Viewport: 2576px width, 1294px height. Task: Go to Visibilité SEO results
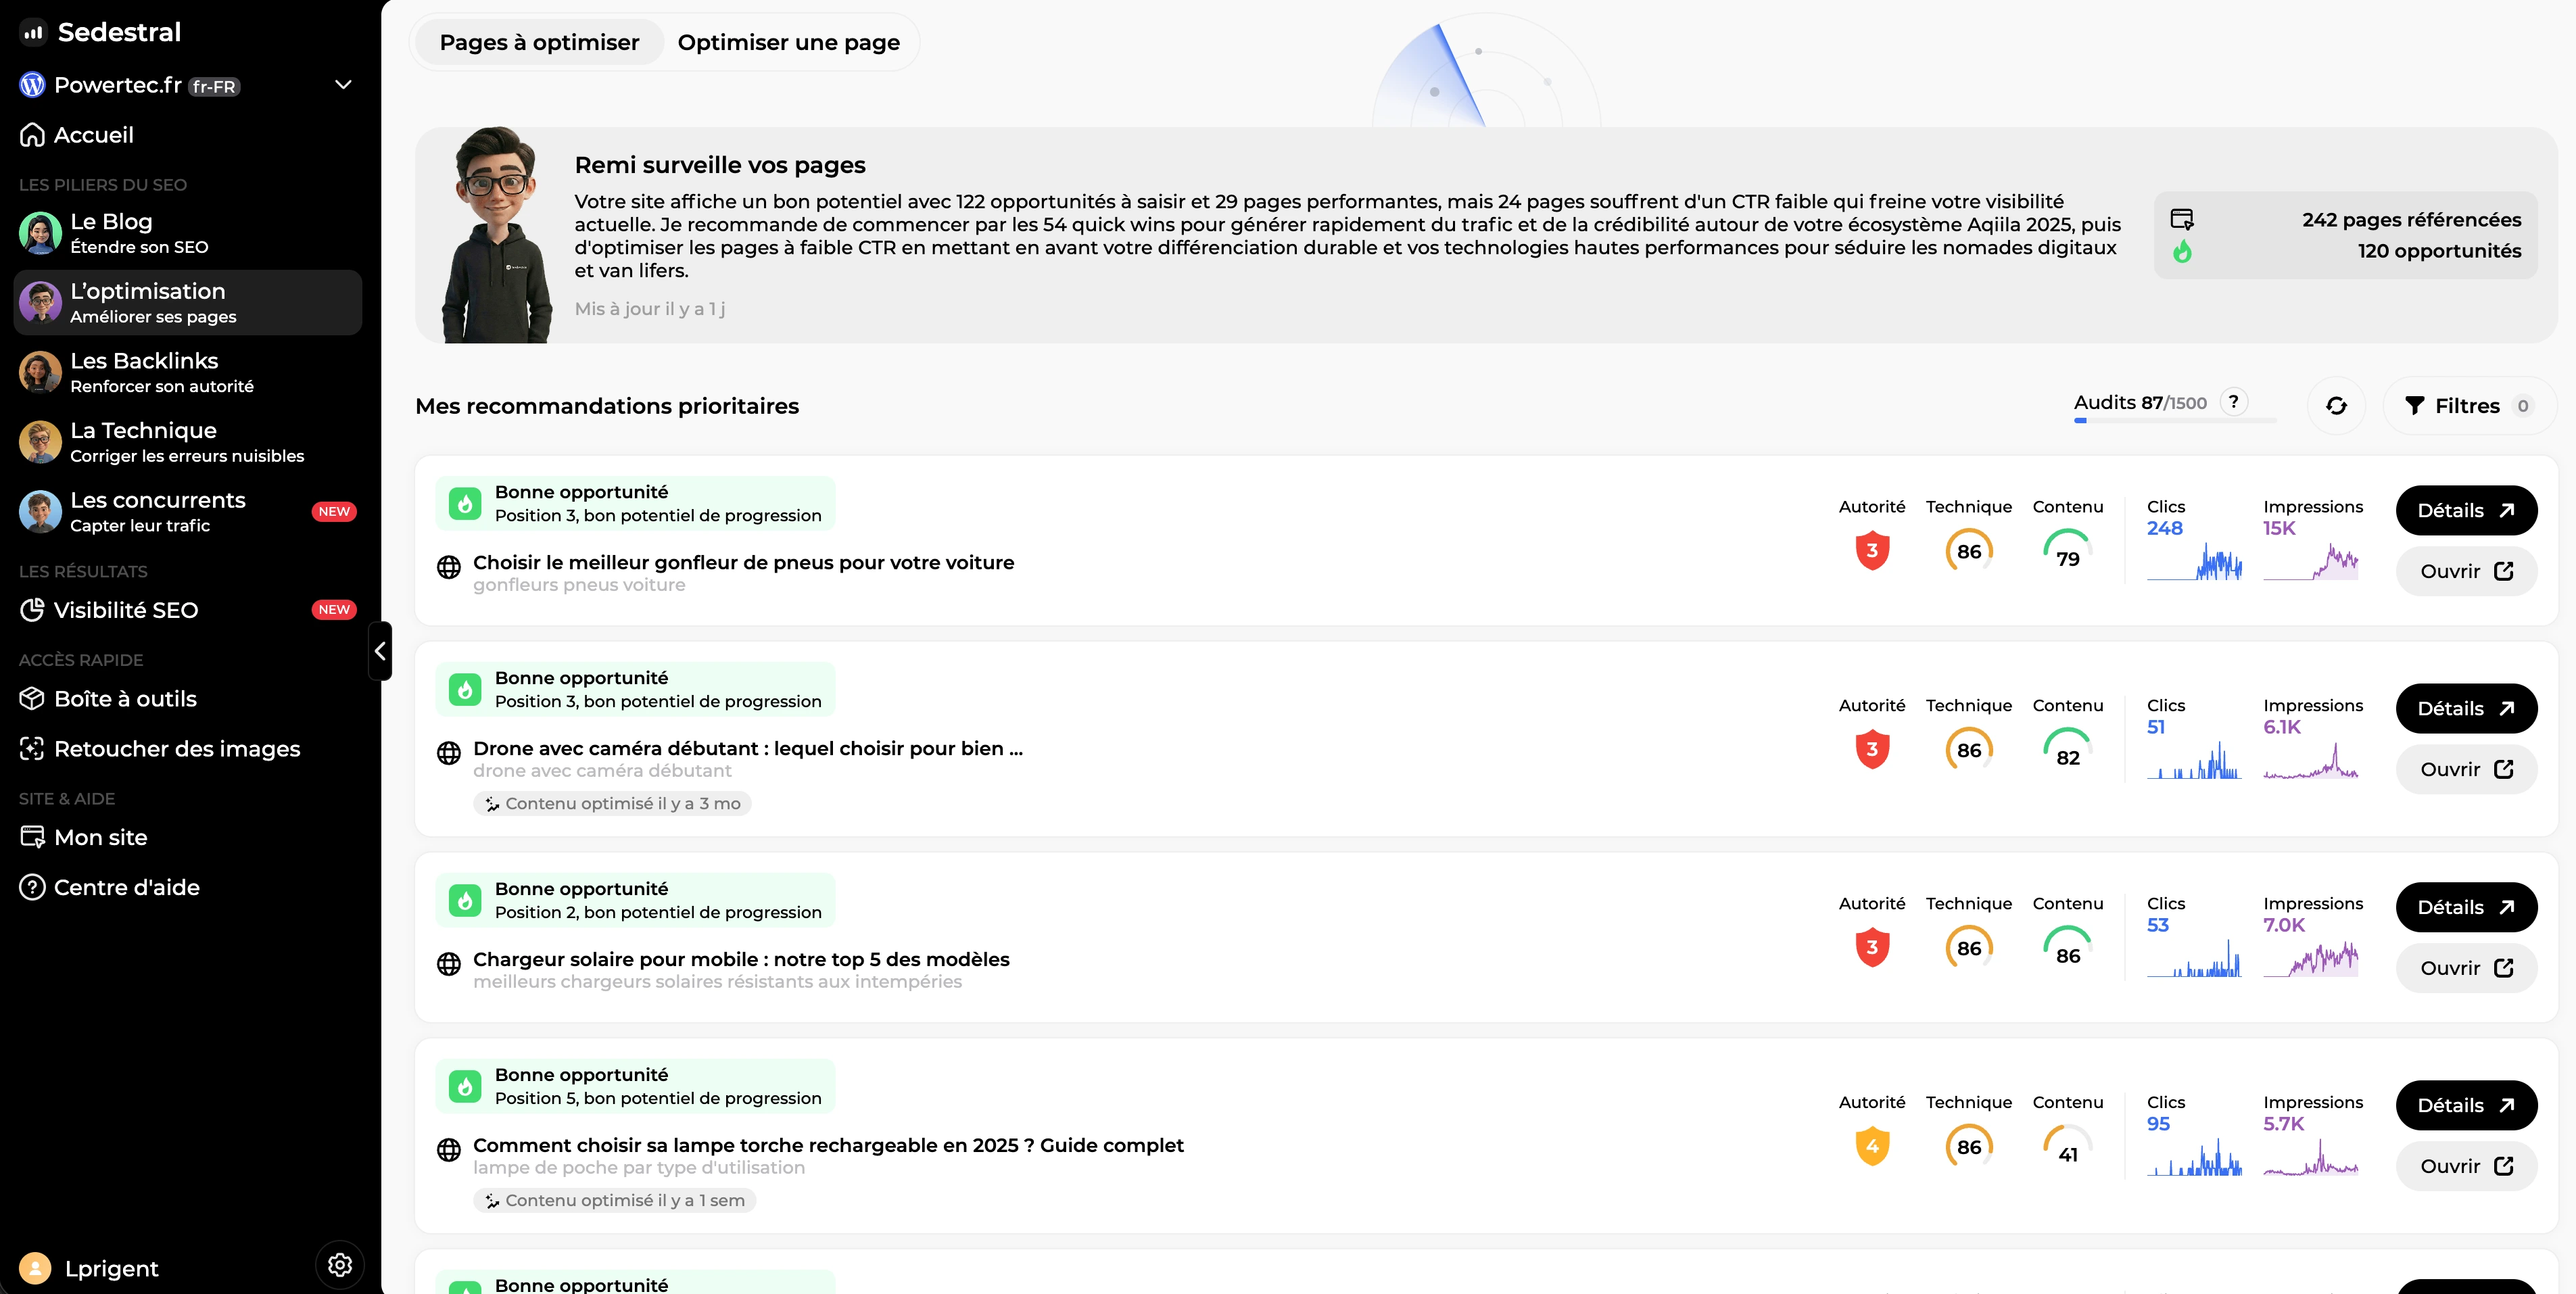[125, 610]
